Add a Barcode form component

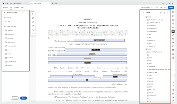point(9,66)
